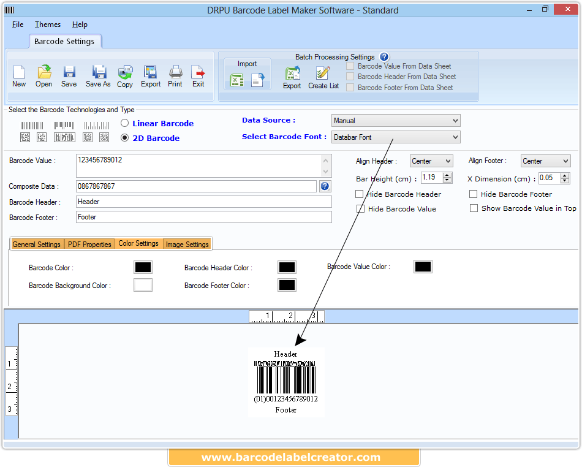Enable Barcode Value From Data Sheet

[350, 66]
